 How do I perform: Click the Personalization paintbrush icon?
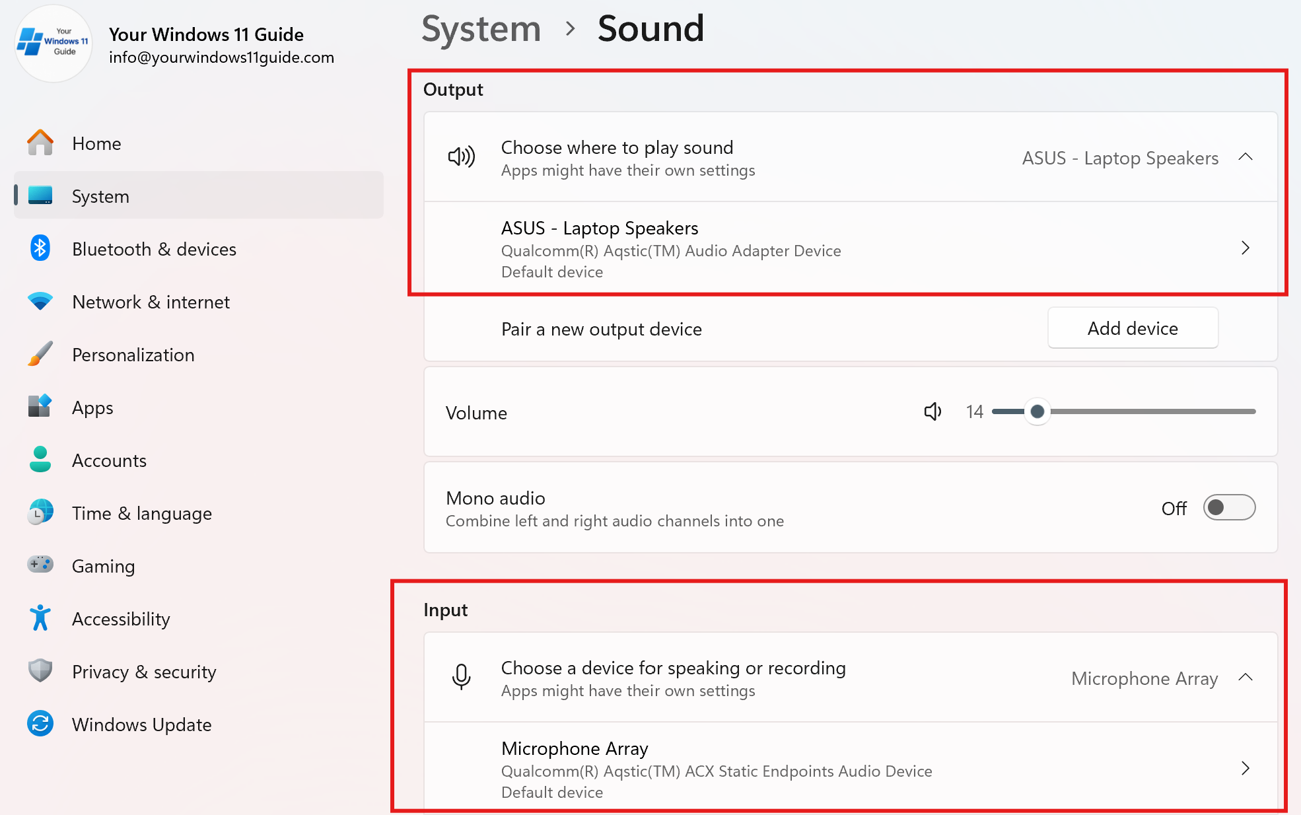click(40, 354)
